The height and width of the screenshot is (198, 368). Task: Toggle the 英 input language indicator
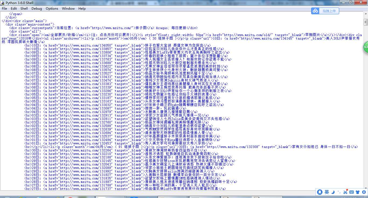click(327, 192)
